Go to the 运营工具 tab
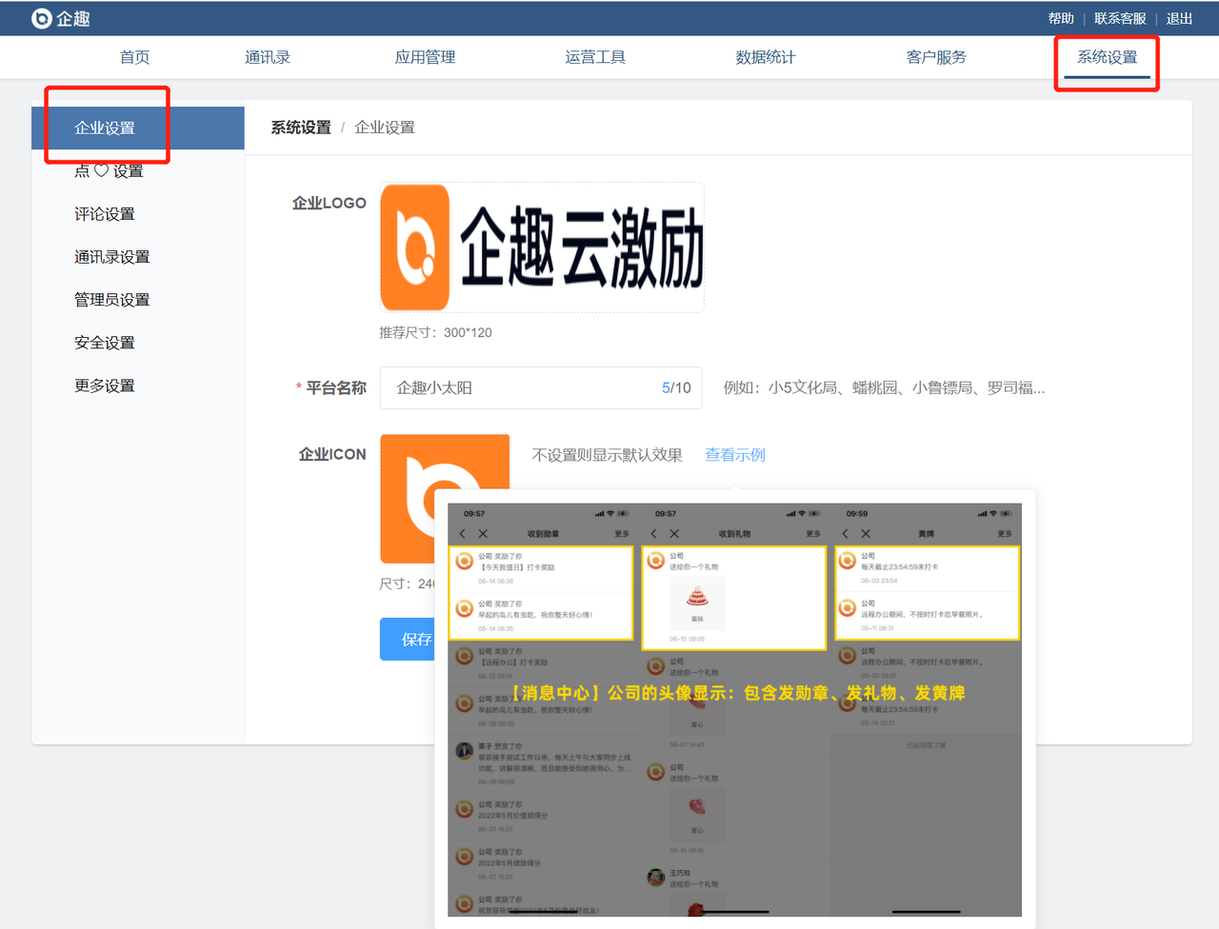 click(595, 57)
